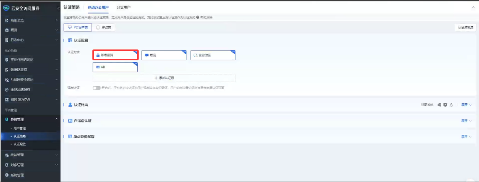Expand the 认证终端 section with 展开
Viewport: 479px width, 182px height.
(x=467, y=105)
